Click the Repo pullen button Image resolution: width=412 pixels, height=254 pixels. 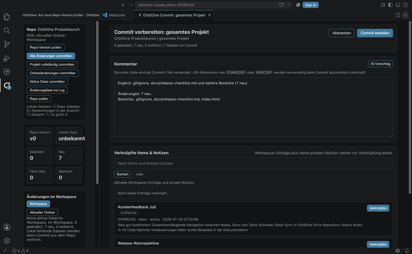coord(39,99)
